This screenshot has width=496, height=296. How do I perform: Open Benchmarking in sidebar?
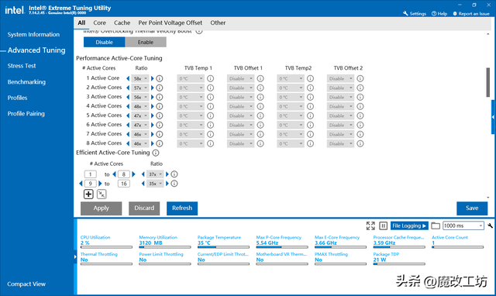tap(26, 82)
